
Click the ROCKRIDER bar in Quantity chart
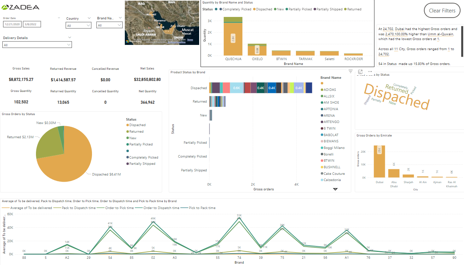(353, 55)
